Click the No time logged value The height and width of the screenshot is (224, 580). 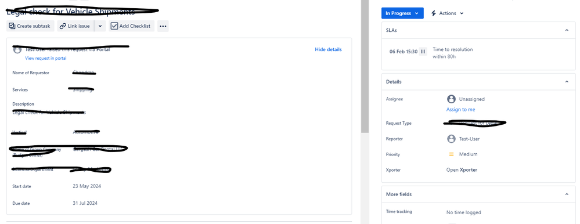coord(463,212)
